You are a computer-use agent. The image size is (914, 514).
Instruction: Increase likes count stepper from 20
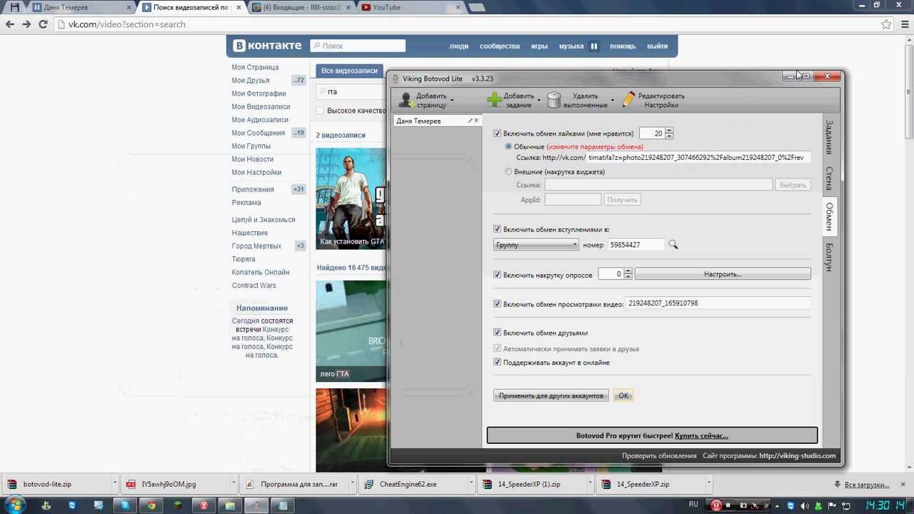pos(668,131)
